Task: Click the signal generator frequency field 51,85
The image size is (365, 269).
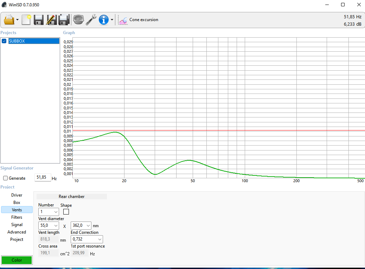Action: (x=43, y=177)
